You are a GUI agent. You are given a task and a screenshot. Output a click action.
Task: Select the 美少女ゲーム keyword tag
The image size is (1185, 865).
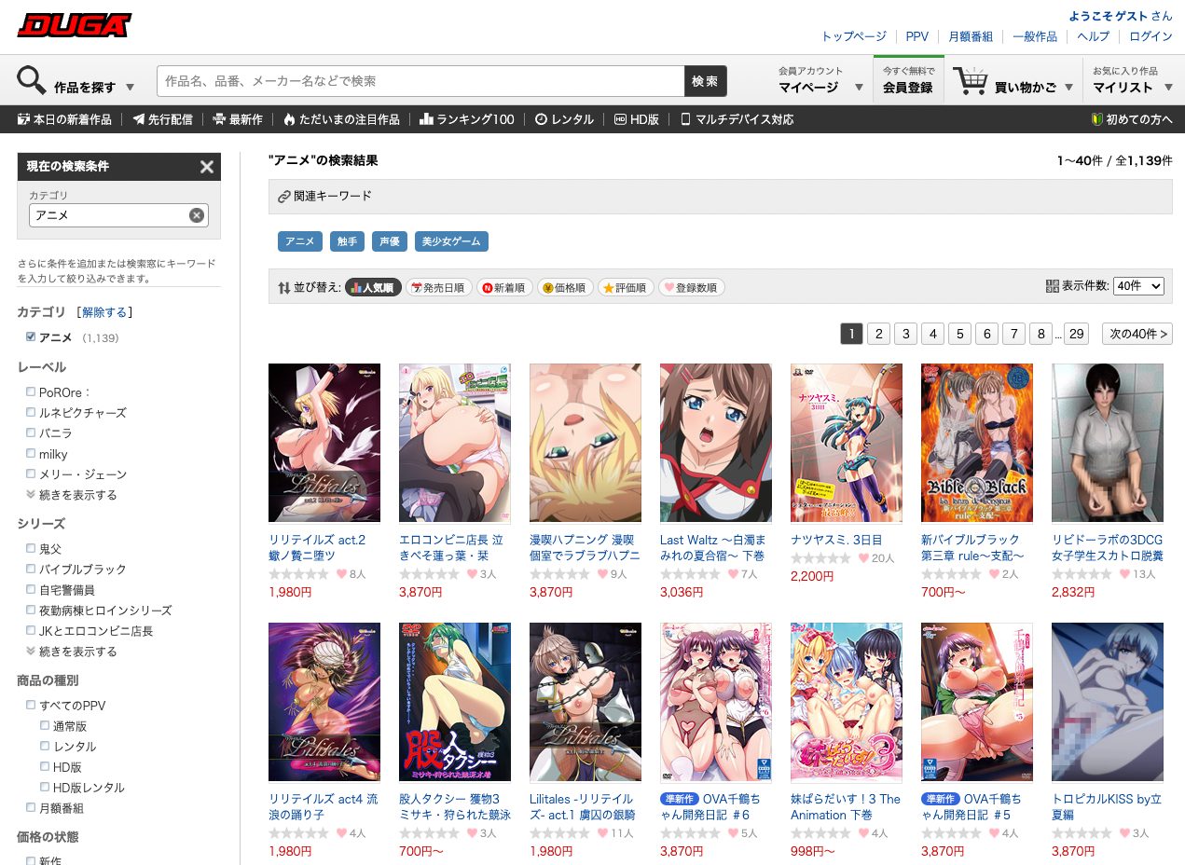coord(451,241)
